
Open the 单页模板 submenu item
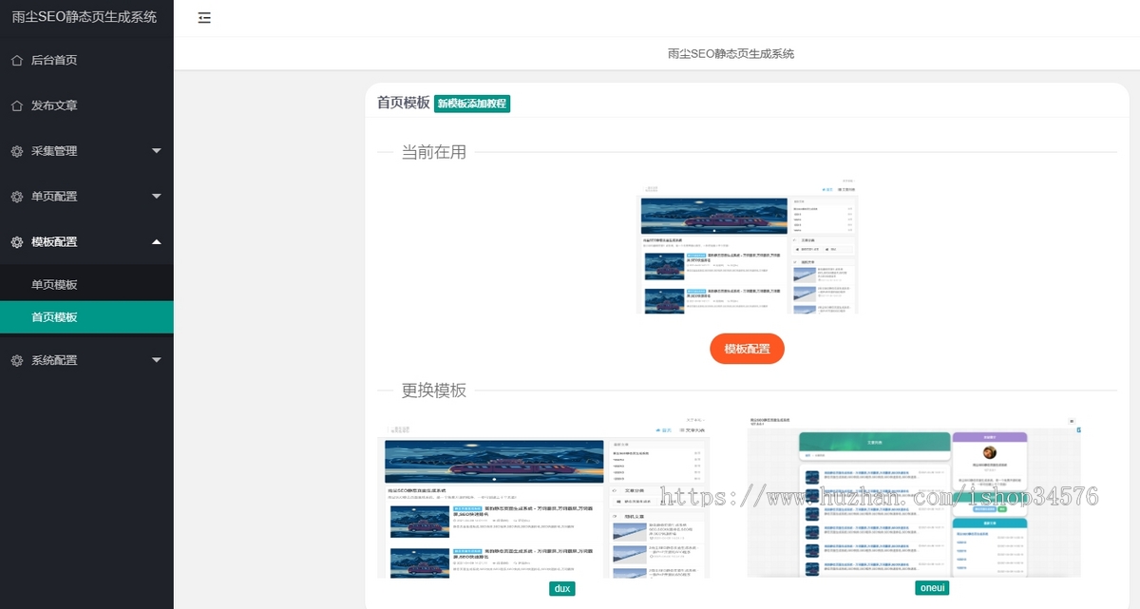(x=54, y=285)
